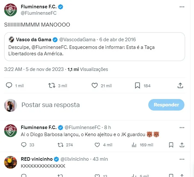
Task: Bookmark the main tweet showing 184
Action: pyautogui.click(x=137, y=86)
